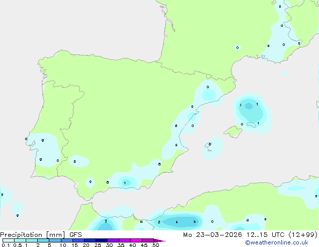
Task: Click the 30–35 mm purple legend swatch
Action: (x=113, y=240)
